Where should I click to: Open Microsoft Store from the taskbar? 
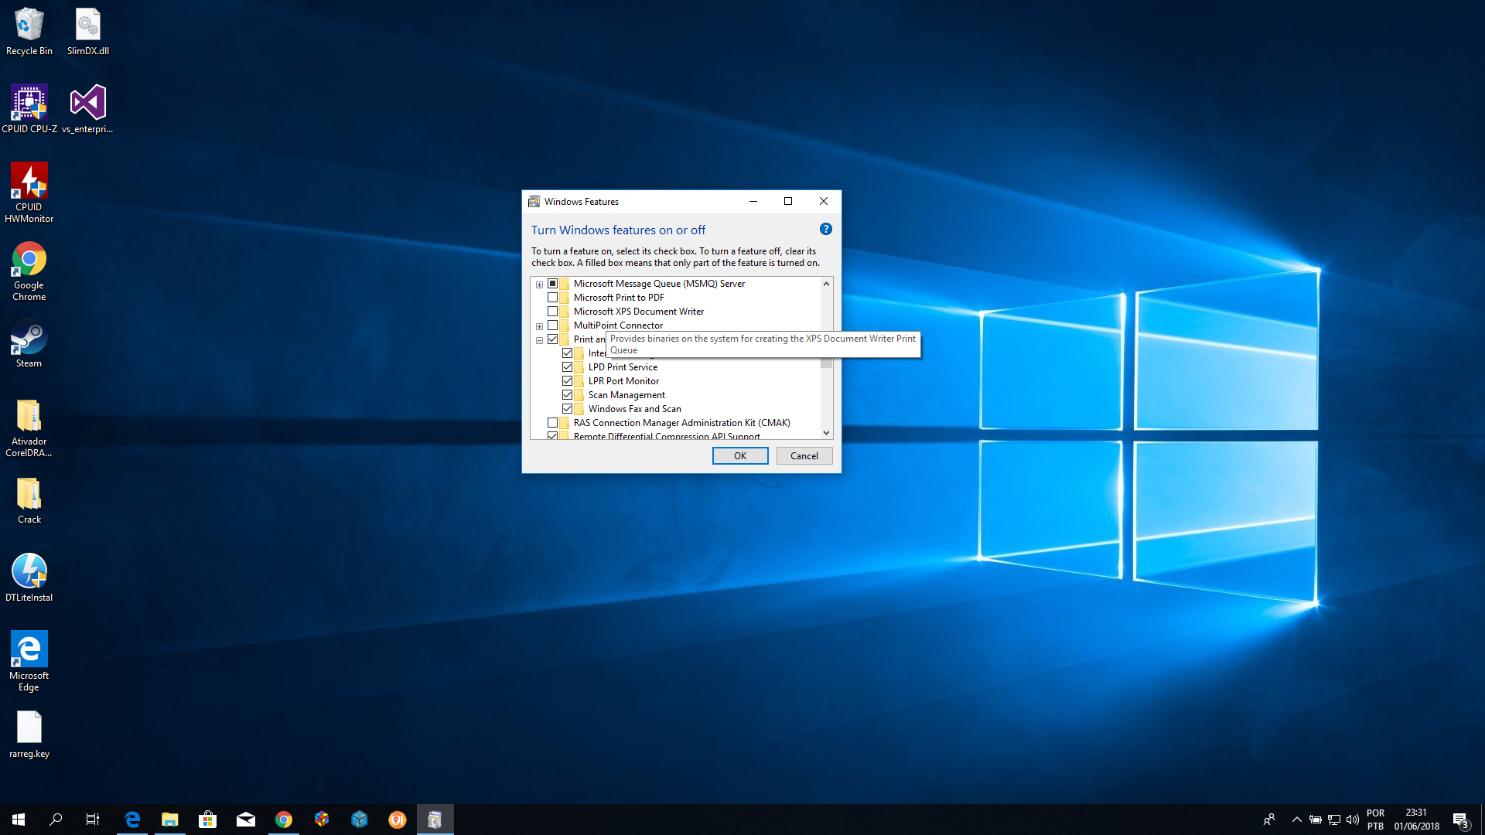(207, 820)
